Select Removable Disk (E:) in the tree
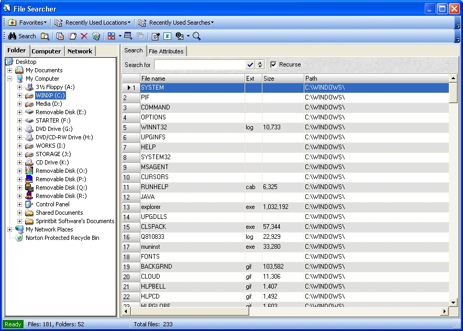 61,112
